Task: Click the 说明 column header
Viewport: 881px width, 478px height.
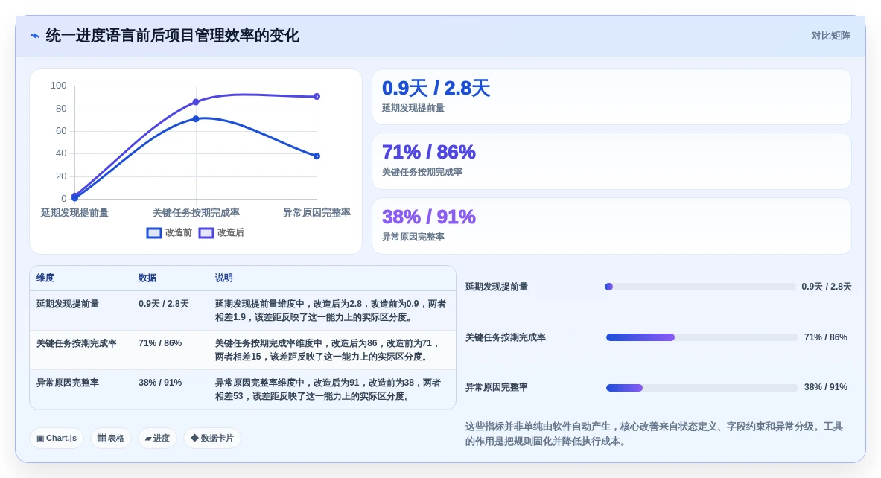Action: pyautogui.click(x=223, y=278)
